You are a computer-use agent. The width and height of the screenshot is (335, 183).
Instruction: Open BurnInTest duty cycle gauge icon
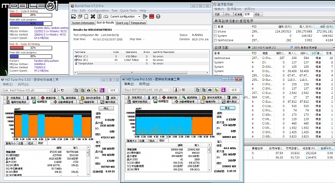tap(106, 16)
